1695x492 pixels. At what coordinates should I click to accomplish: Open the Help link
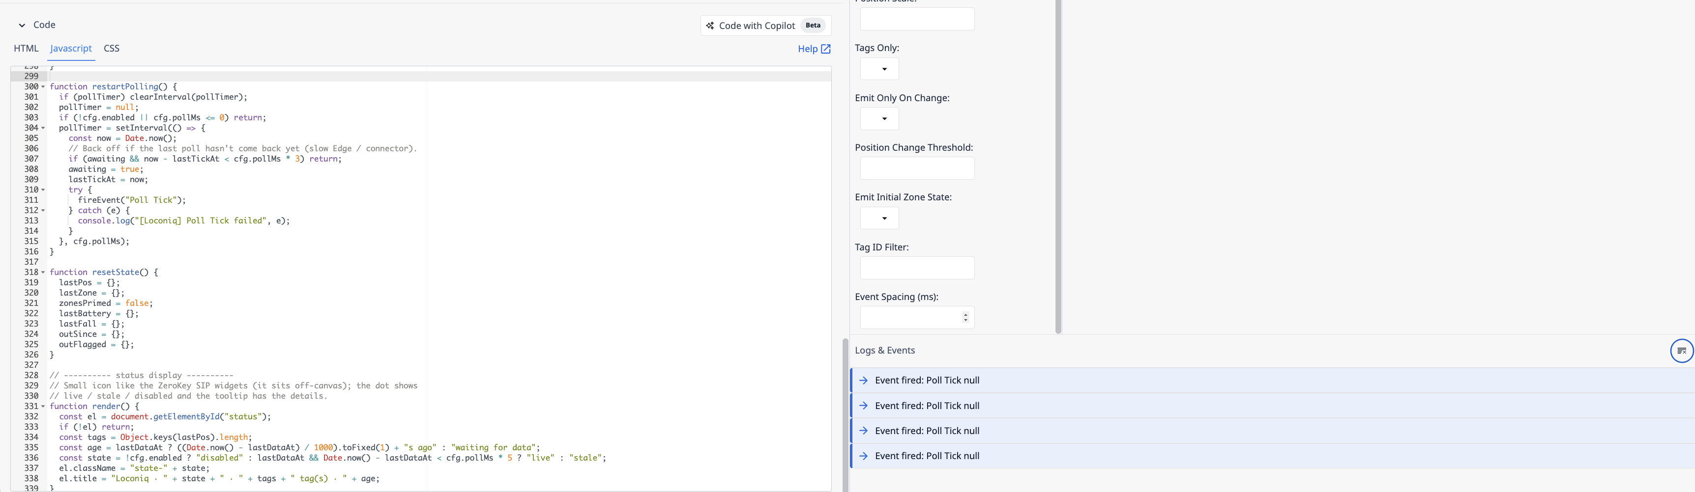[814, 49]
